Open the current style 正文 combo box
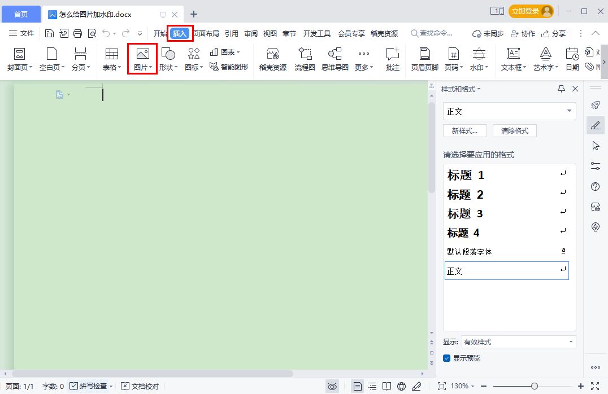 point(510,111)
